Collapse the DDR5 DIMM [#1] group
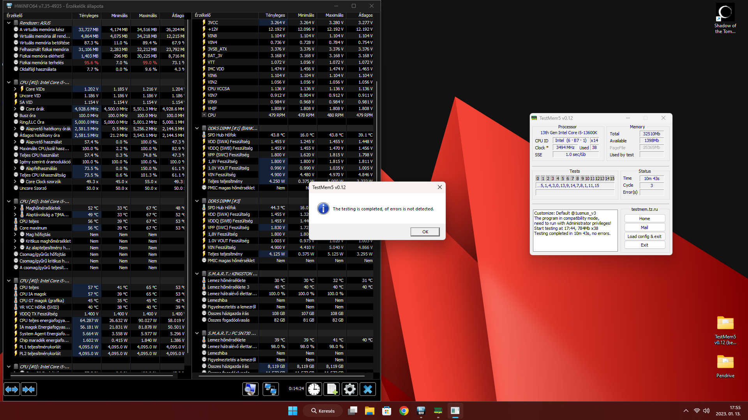Screen dimensions: 748x420 point(197,128)
